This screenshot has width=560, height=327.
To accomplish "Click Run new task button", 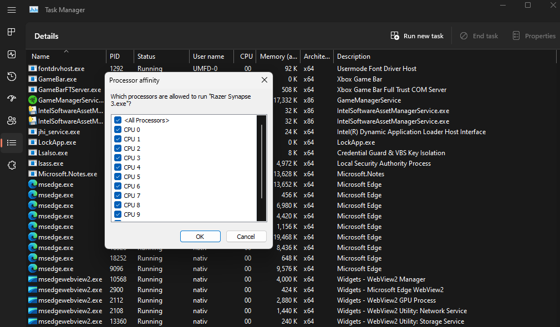I will click(x=417, y=35).
